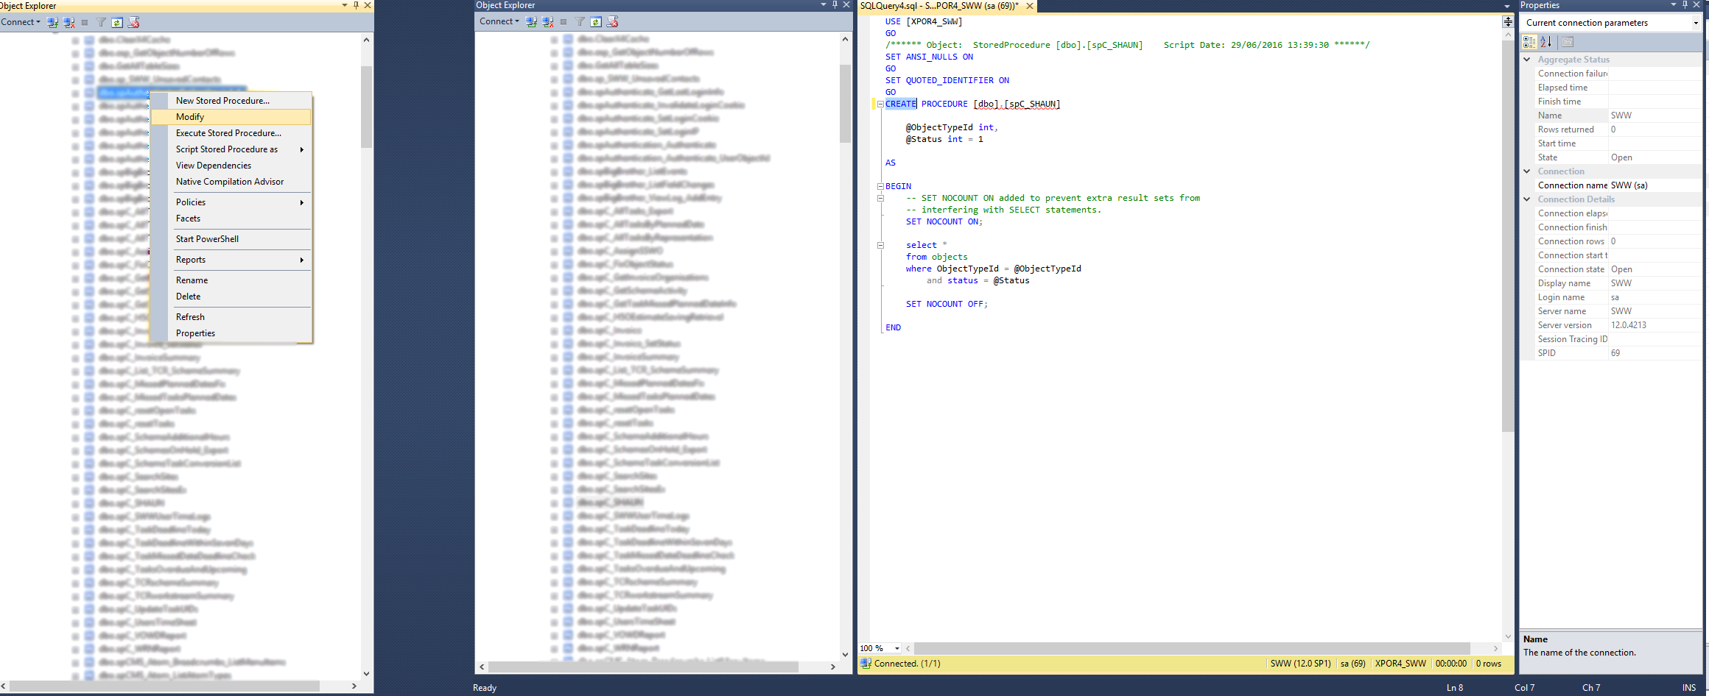Choose Refresh in context menu

pos(231,317)
